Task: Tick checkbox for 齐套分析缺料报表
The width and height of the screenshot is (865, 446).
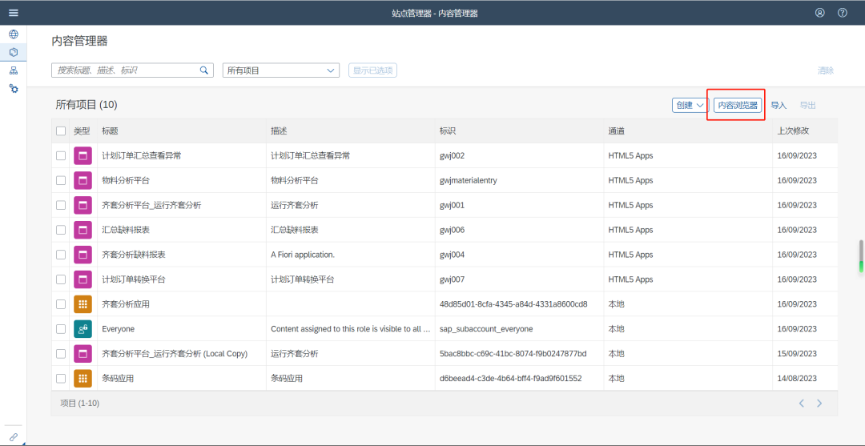Action: (61, 255)
